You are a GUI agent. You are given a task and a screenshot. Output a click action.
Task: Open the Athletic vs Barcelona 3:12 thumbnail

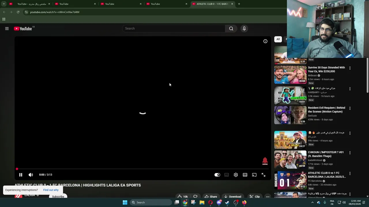(x=290, y=180)
